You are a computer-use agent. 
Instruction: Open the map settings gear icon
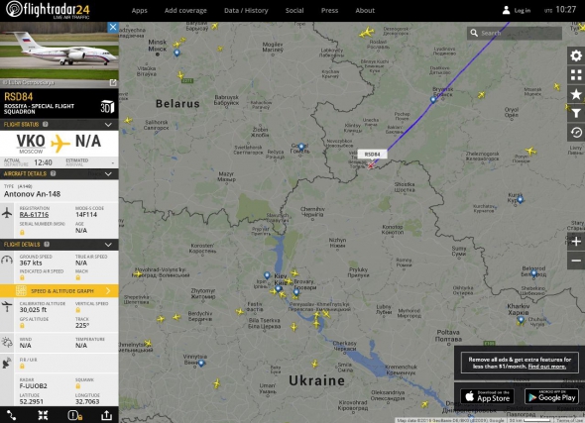pos(576,55)
